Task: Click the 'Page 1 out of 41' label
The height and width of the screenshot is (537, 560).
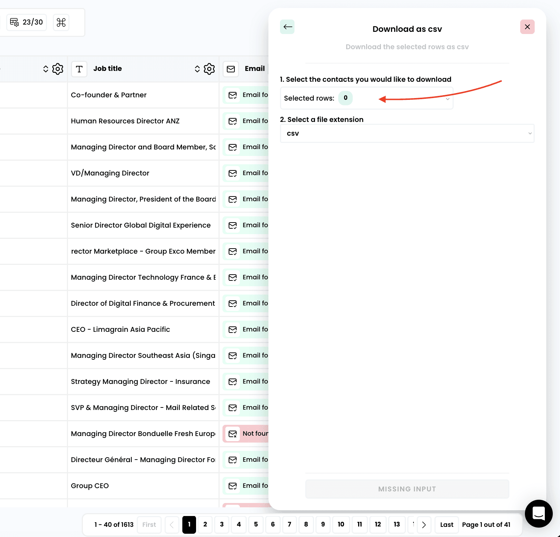Action: (486, 525)
